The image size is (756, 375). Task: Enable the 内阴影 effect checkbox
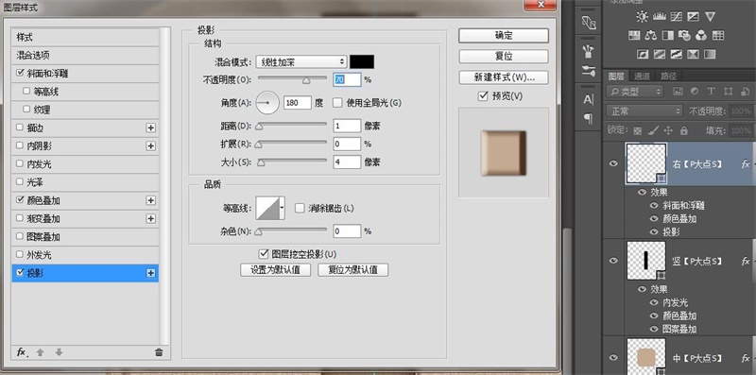coord(19,146)
